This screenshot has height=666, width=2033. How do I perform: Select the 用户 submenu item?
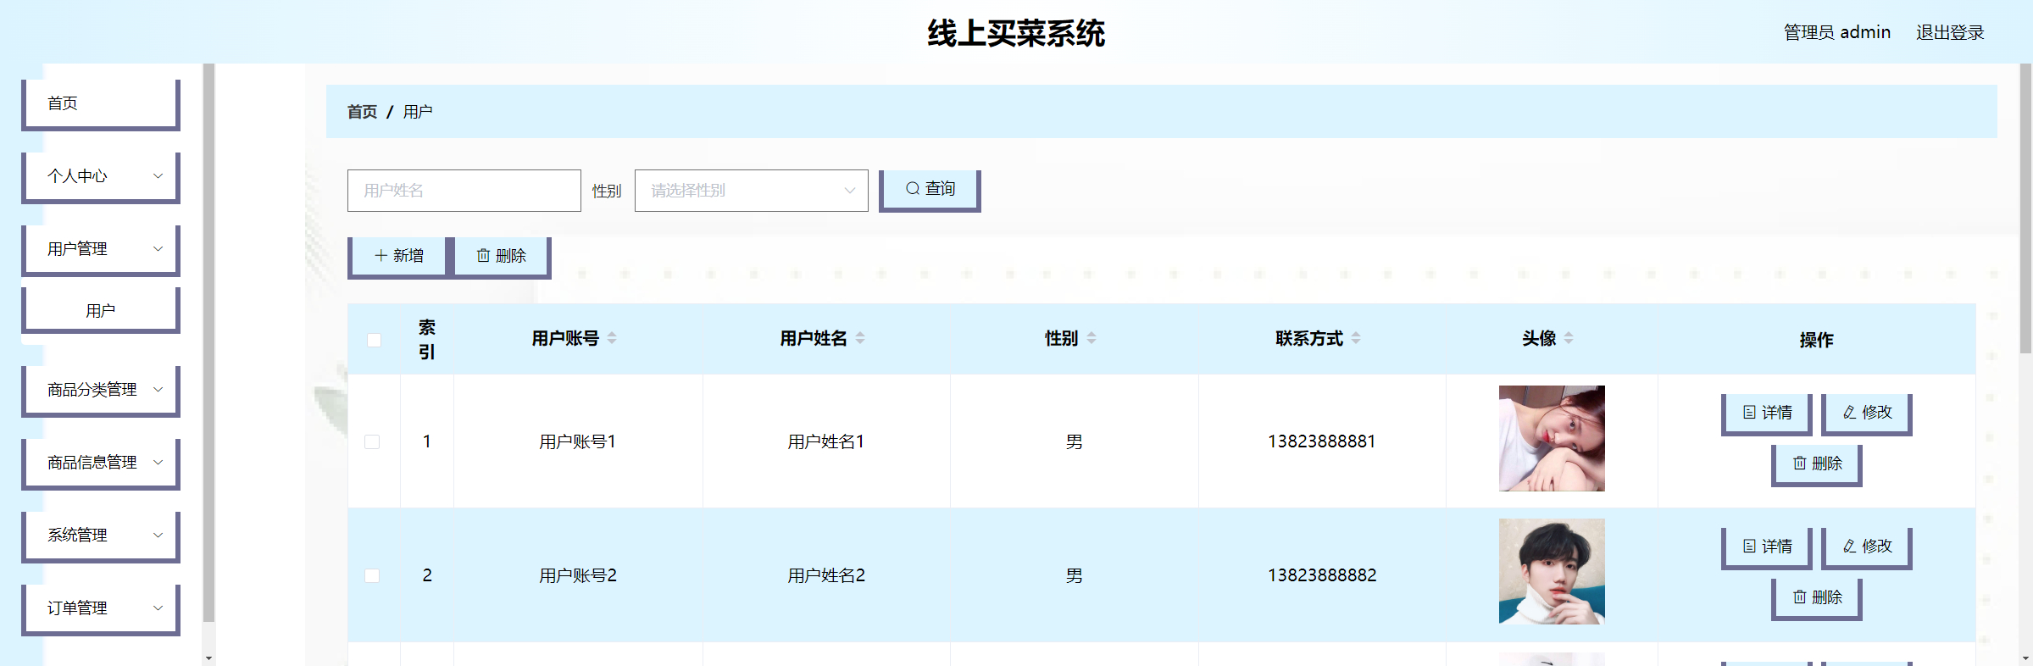tap(101, 310)
